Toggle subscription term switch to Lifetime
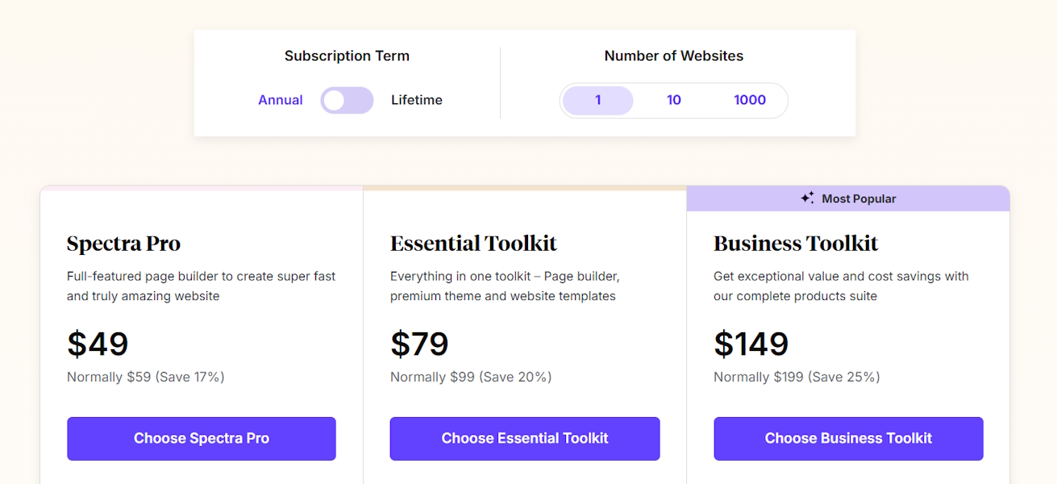The width and height of the screenshot is (1057, 484). click(x=347, y=100)
